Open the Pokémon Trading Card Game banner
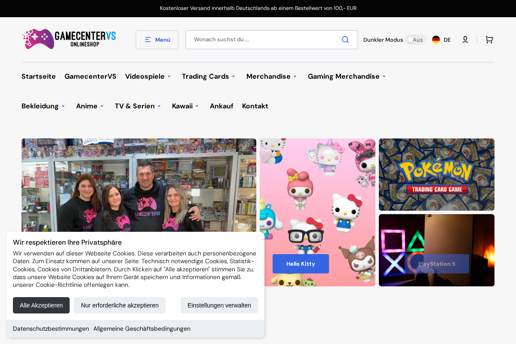Image resolution: width=516 pixels, height=344 pixels. [x=436, y=174]
